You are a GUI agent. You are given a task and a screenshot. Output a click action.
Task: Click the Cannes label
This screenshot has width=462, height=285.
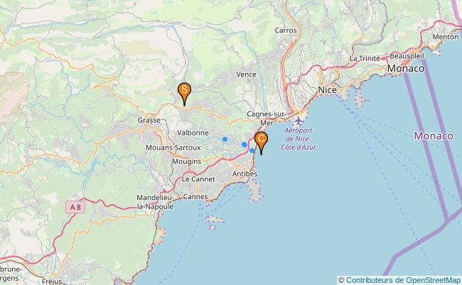pos(195,196)
